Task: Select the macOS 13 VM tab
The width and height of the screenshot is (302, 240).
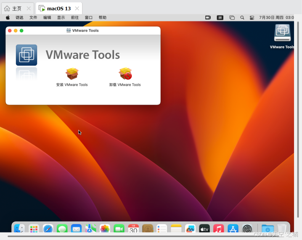Action: tap(59, 8)
